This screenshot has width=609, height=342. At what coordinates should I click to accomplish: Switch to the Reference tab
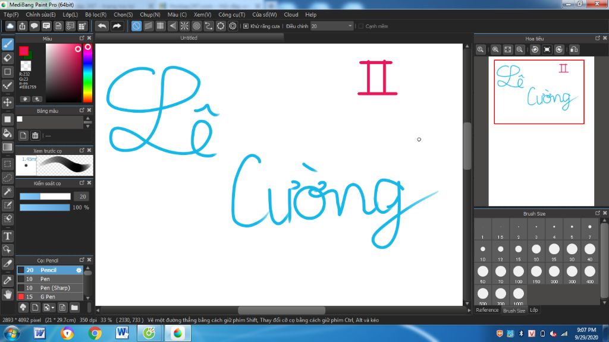pos(487,310)
